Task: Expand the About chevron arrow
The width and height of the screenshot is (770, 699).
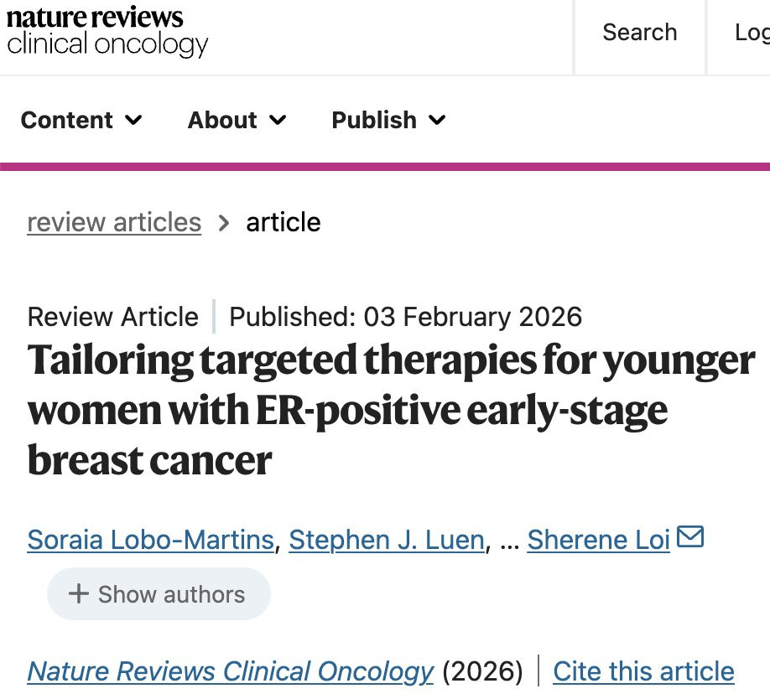Action: coord(278,120)
